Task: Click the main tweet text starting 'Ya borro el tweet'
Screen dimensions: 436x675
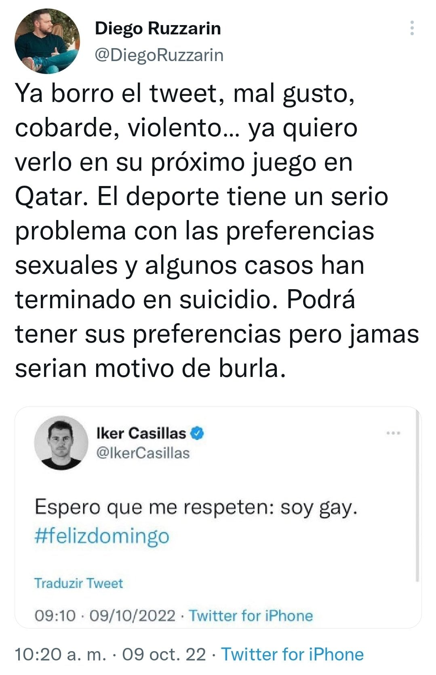Action: (x=186, y=94)
